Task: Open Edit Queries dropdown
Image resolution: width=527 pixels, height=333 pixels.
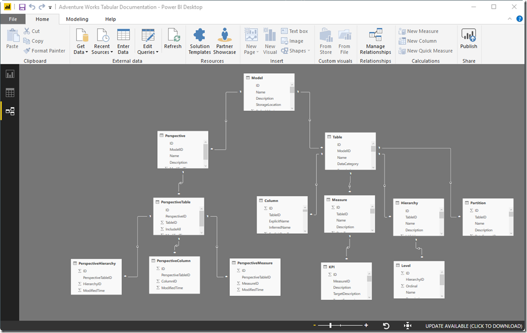Action: 148,41
